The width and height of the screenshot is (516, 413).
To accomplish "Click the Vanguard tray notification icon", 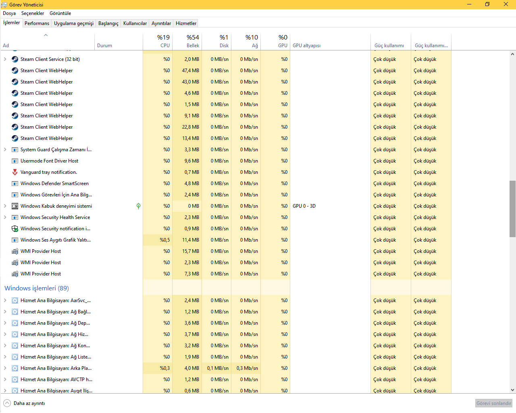I will tap(15, 172).
